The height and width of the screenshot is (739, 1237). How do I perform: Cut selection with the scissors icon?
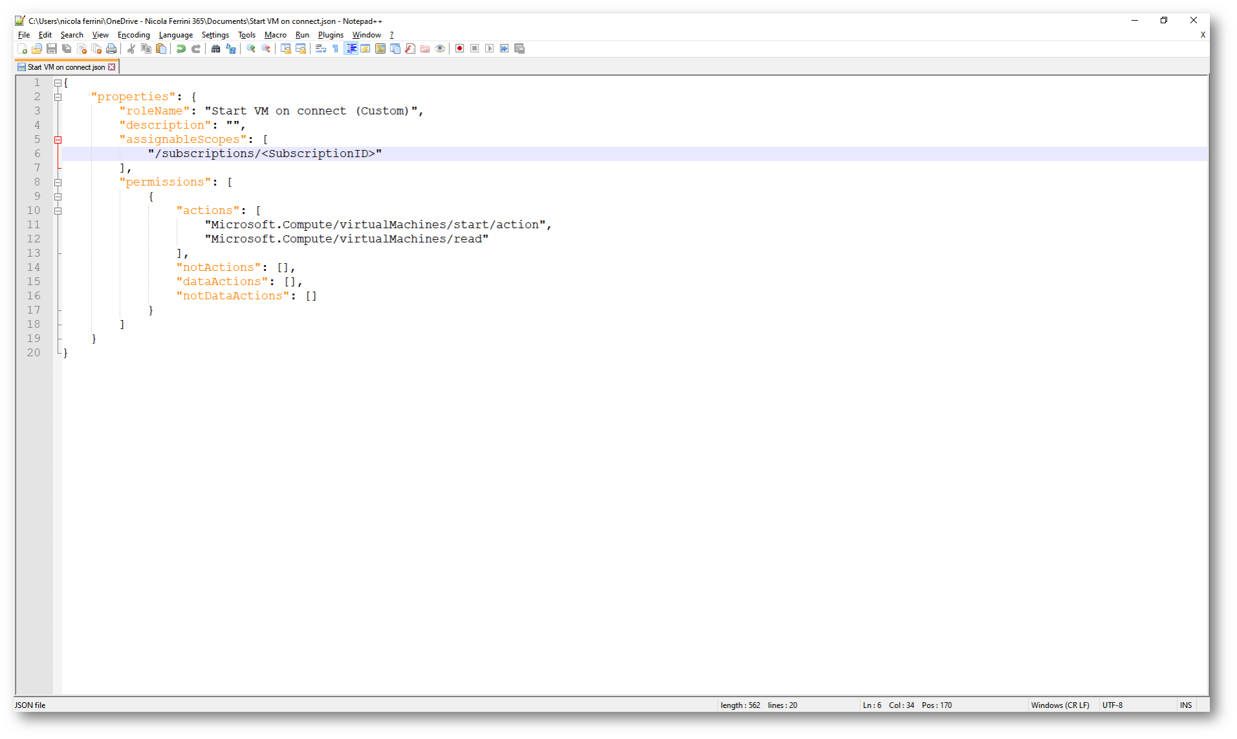point(131,49)
